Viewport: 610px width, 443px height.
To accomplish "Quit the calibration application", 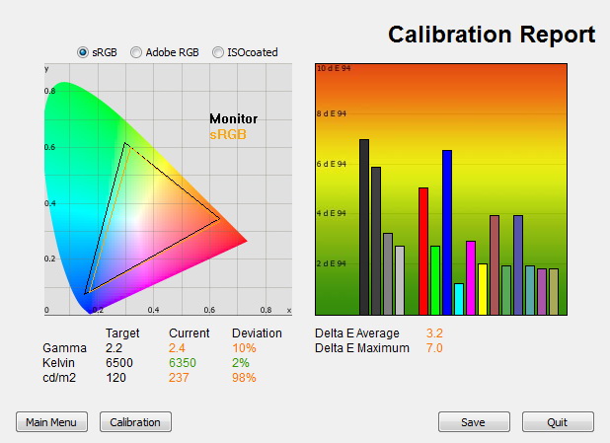I will (x=558, y=422).
